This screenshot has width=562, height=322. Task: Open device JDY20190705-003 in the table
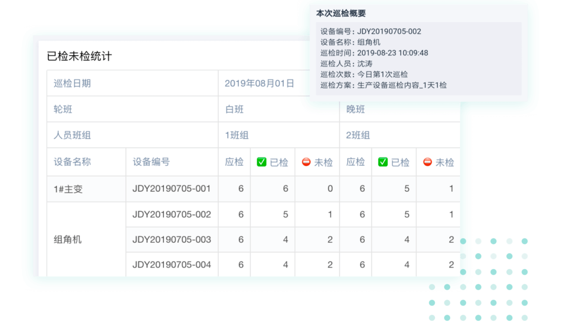[172, 240]
